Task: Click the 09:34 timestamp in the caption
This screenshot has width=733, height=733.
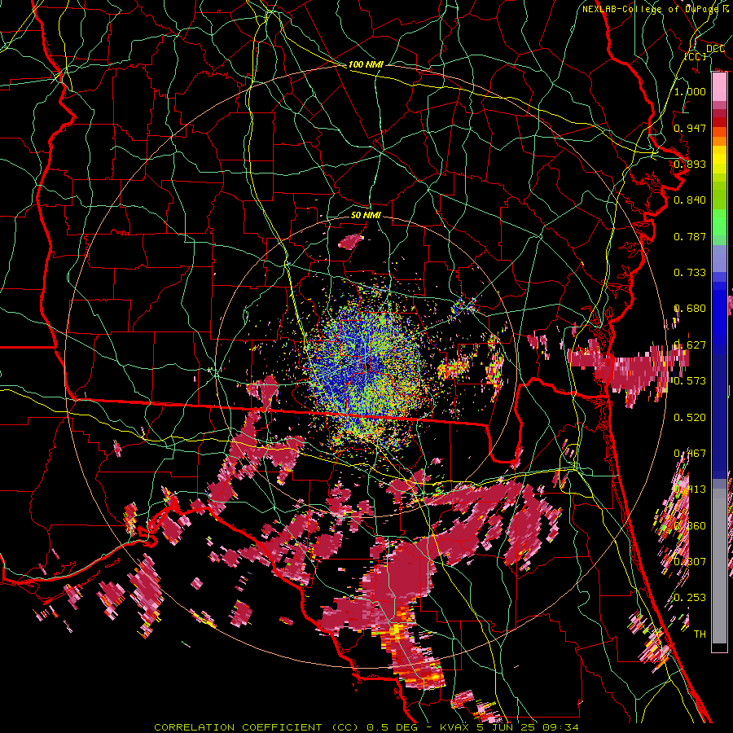Action: 561,727
